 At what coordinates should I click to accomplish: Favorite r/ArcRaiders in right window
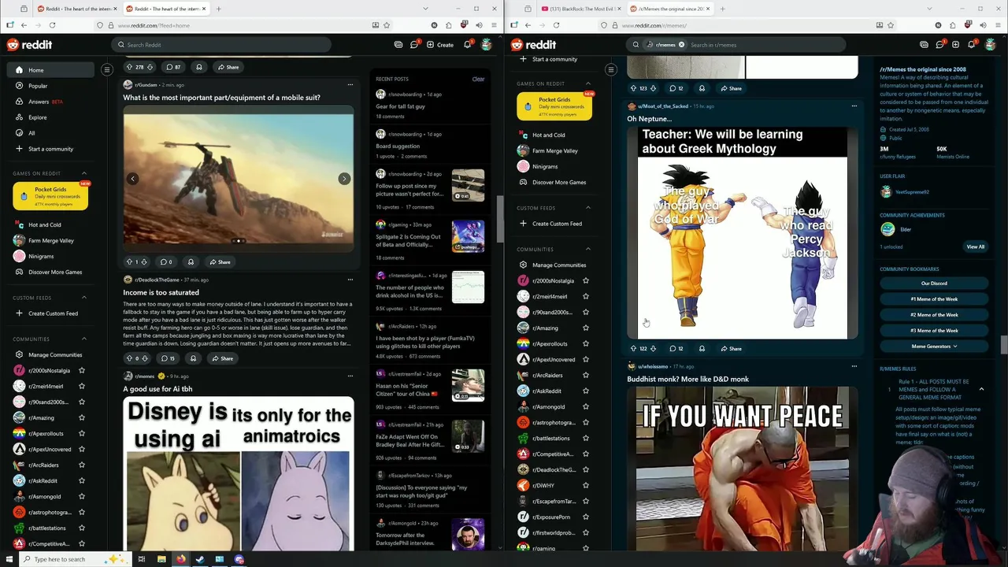point(585,375)
